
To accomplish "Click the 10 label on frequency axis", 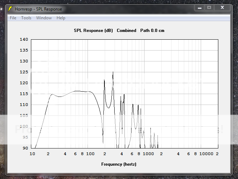I will point(32,154).
